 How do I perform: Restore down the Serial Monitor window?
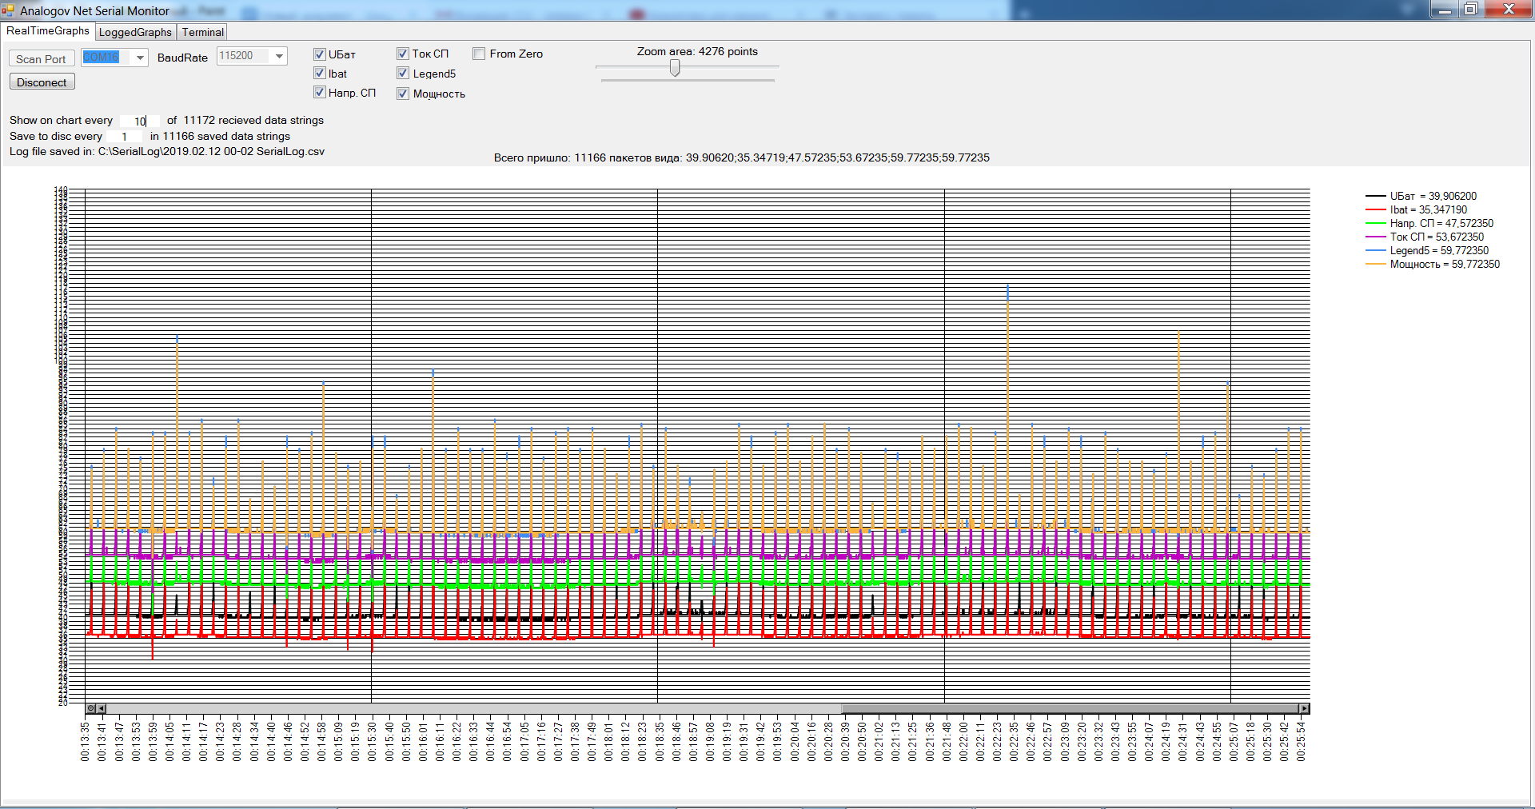(x=1470, y=10)
